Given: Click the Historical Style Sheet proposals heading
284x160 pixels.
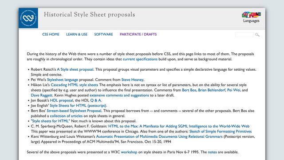Looking at the screenshot, I should point(89,15).
